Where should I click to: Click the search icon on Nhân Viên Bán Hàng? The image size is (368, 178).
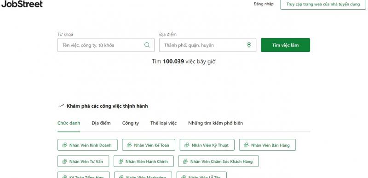246,145
